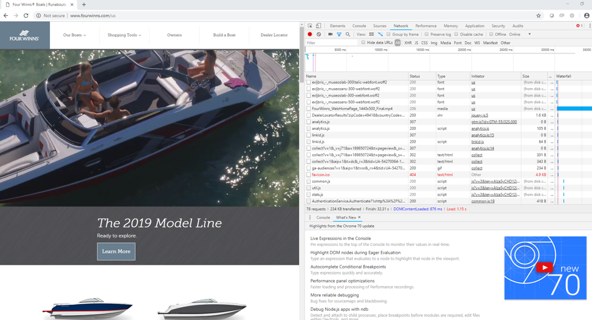Click the red error count indicator

coord(579,26)
